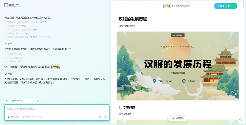246x125 pixels.
Task: Click the 1. 汉服起源 section heading
Action: click(127, 108)
